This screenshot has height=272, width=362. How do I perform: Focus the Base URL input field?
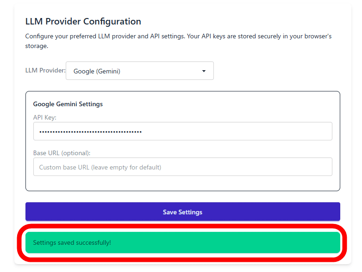point(182,167)
